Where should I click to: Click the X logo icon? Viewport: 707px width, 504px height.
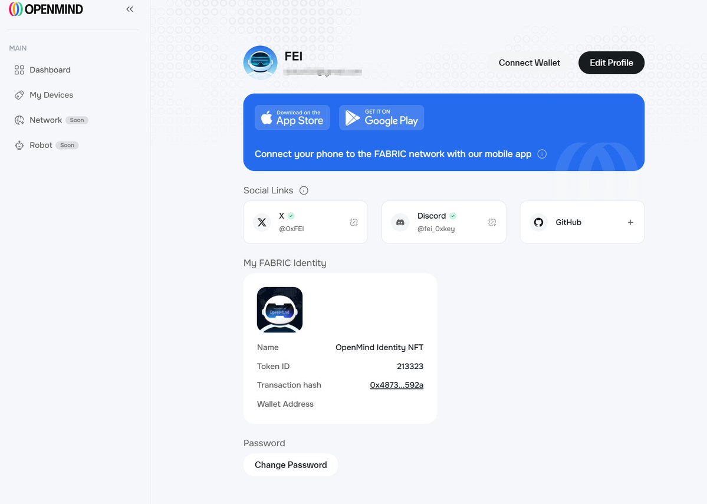(x=262, y=222)
